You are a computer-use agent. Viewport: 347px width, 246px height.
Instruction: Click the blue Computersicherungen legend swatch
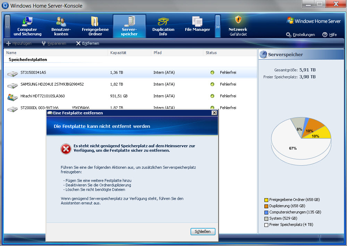266,212
